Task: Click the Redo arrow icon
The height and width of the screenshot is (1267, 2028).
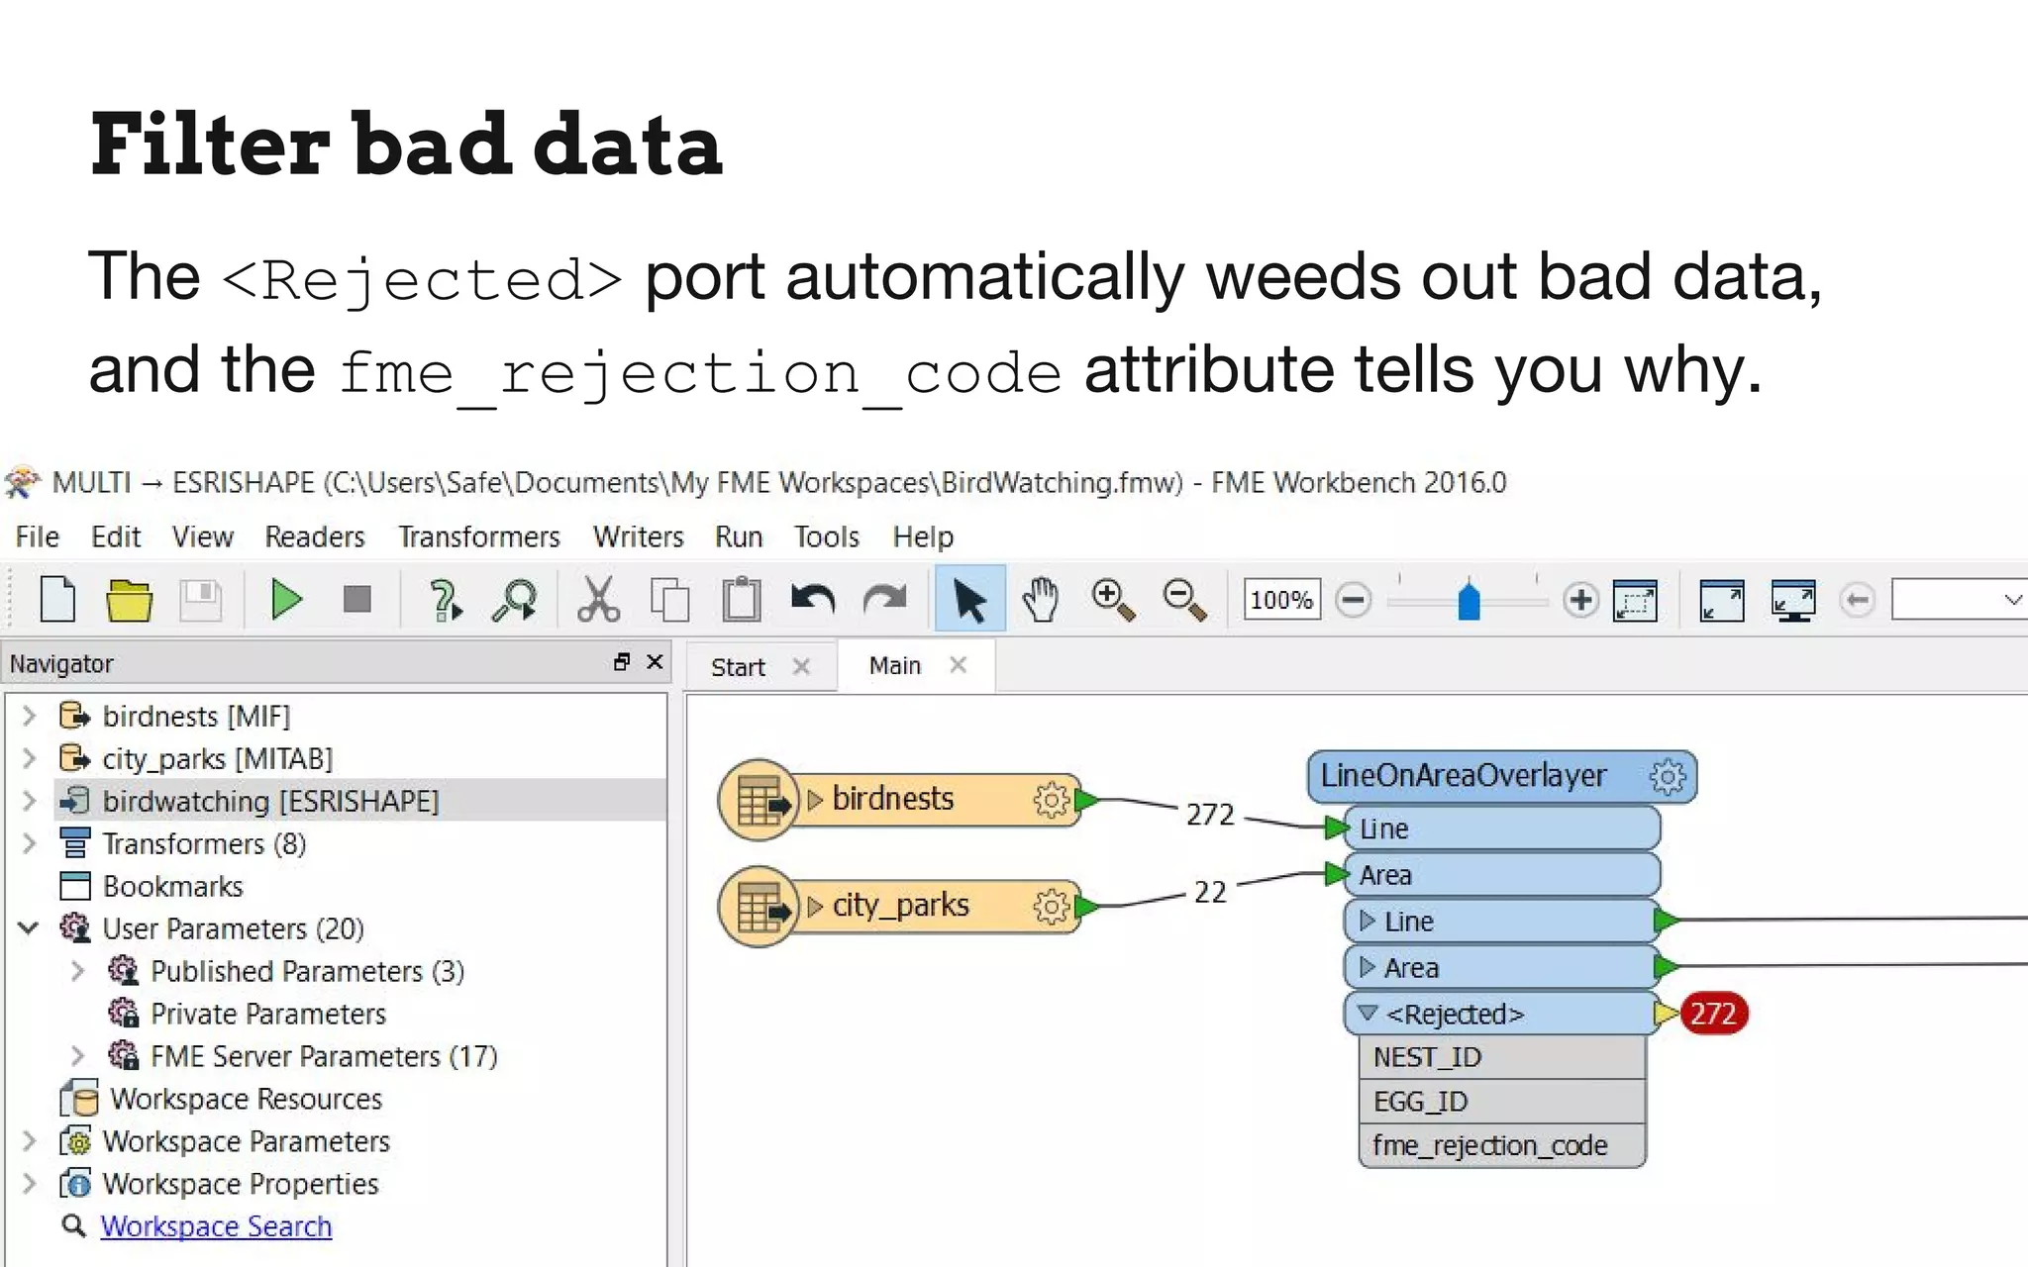Action: click(884, 600)
